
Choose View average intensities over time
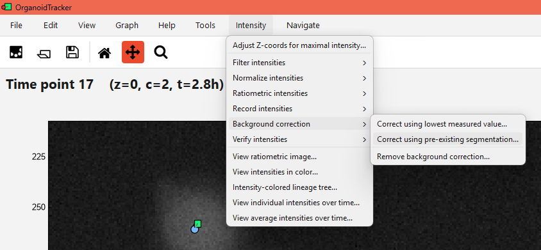[299, 218]
